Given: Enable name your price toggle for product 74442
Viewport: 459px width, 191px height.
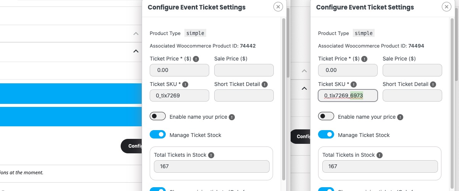Looking at the screenshot, I should tap(158, 116).
